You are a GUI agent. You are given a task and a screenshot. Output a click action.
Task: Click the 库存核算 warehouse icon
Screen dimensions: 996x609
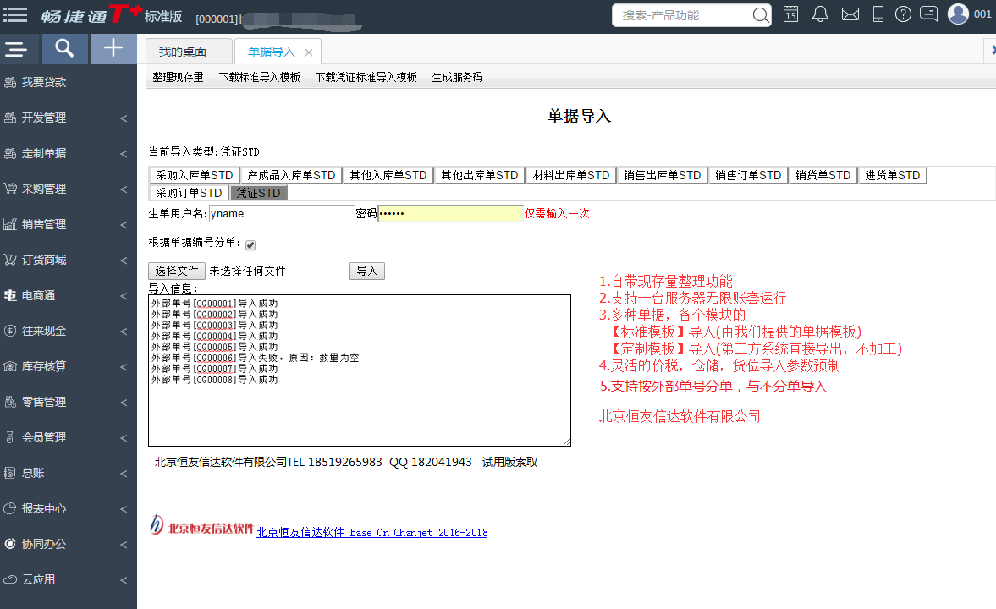[x=10, y=366]
